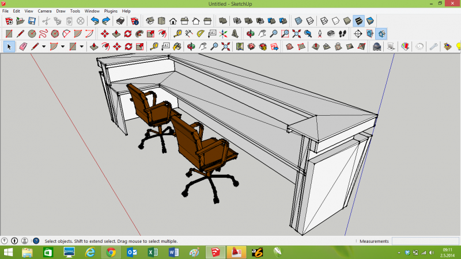
Task: Open a file with folder icon
Action: click(20, 21)
